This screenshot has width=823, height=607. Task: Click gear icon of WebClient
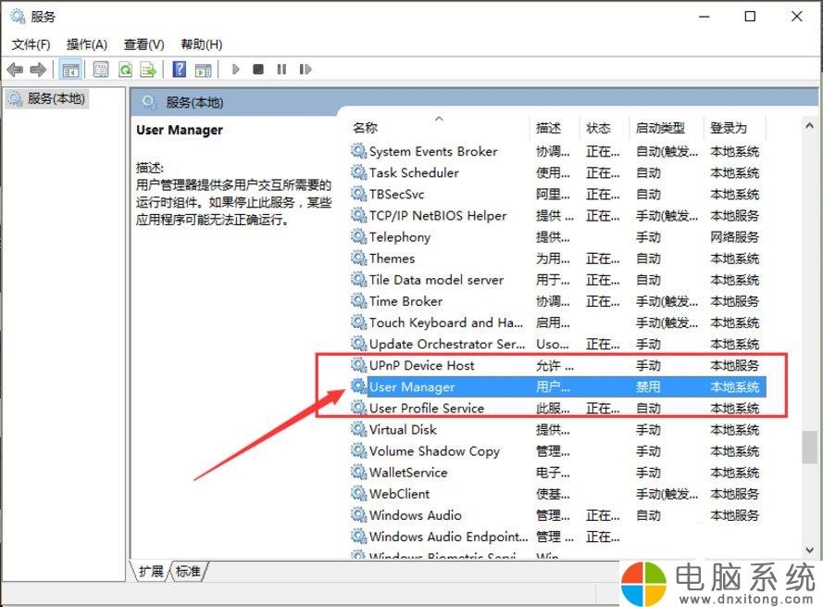click(x=358, y=494)
